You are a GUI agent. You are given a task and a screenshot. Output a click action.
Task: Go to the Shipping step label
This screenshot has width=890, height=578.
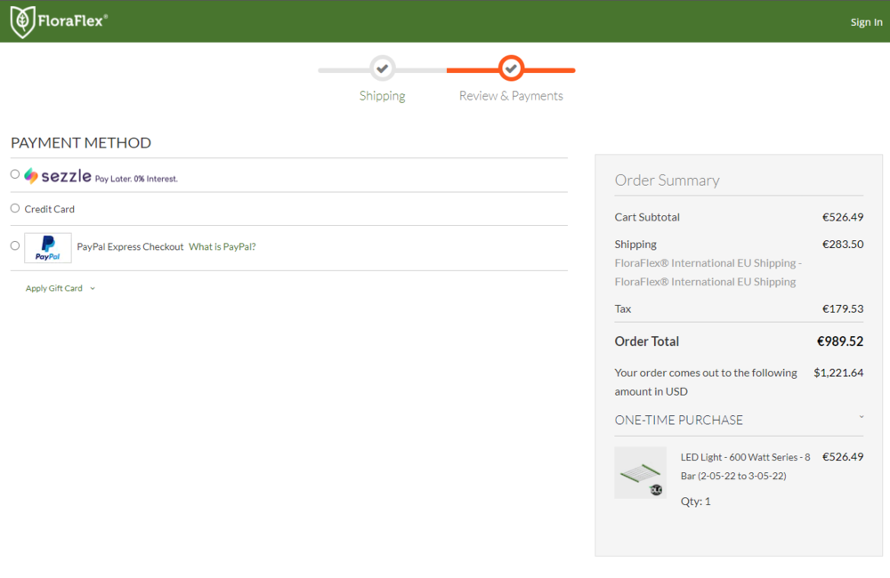383,96
